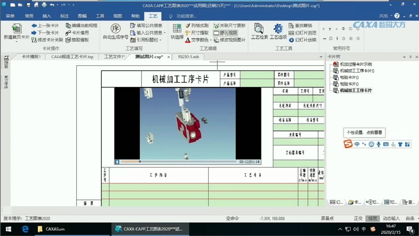
Task: Insert the ± plus-minus common symbol
Action: tap(330, 29)
